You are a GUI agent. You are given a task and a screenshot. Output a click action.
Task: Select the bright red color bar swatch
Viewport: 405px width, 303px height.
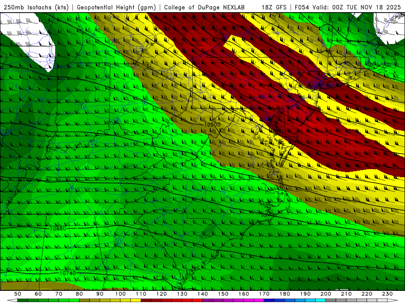[x=197, y=300]
